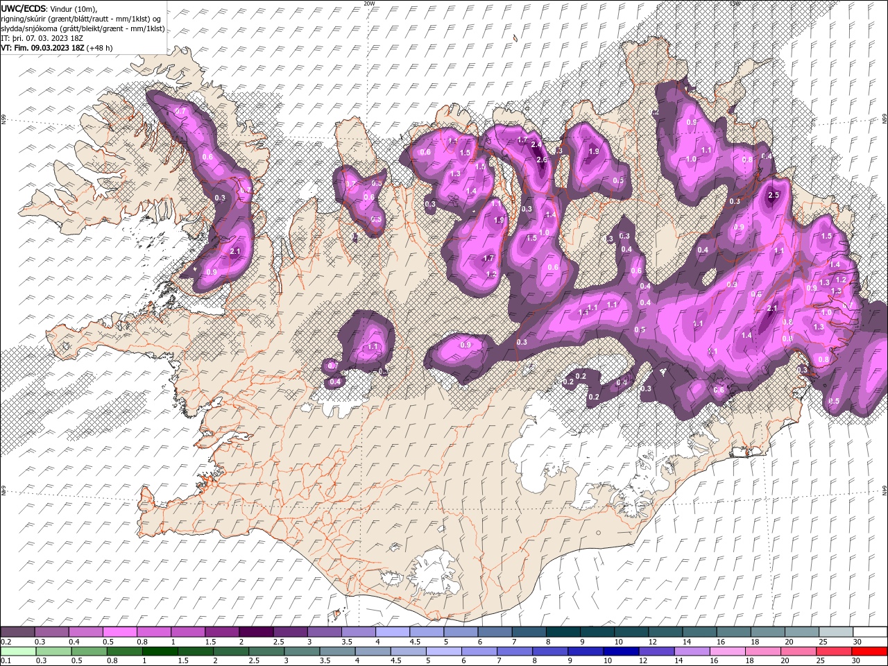Select the grey-green 3 rain legend swatch
The height and width of the screenshot is (666, 888).
tap(301, 651)
